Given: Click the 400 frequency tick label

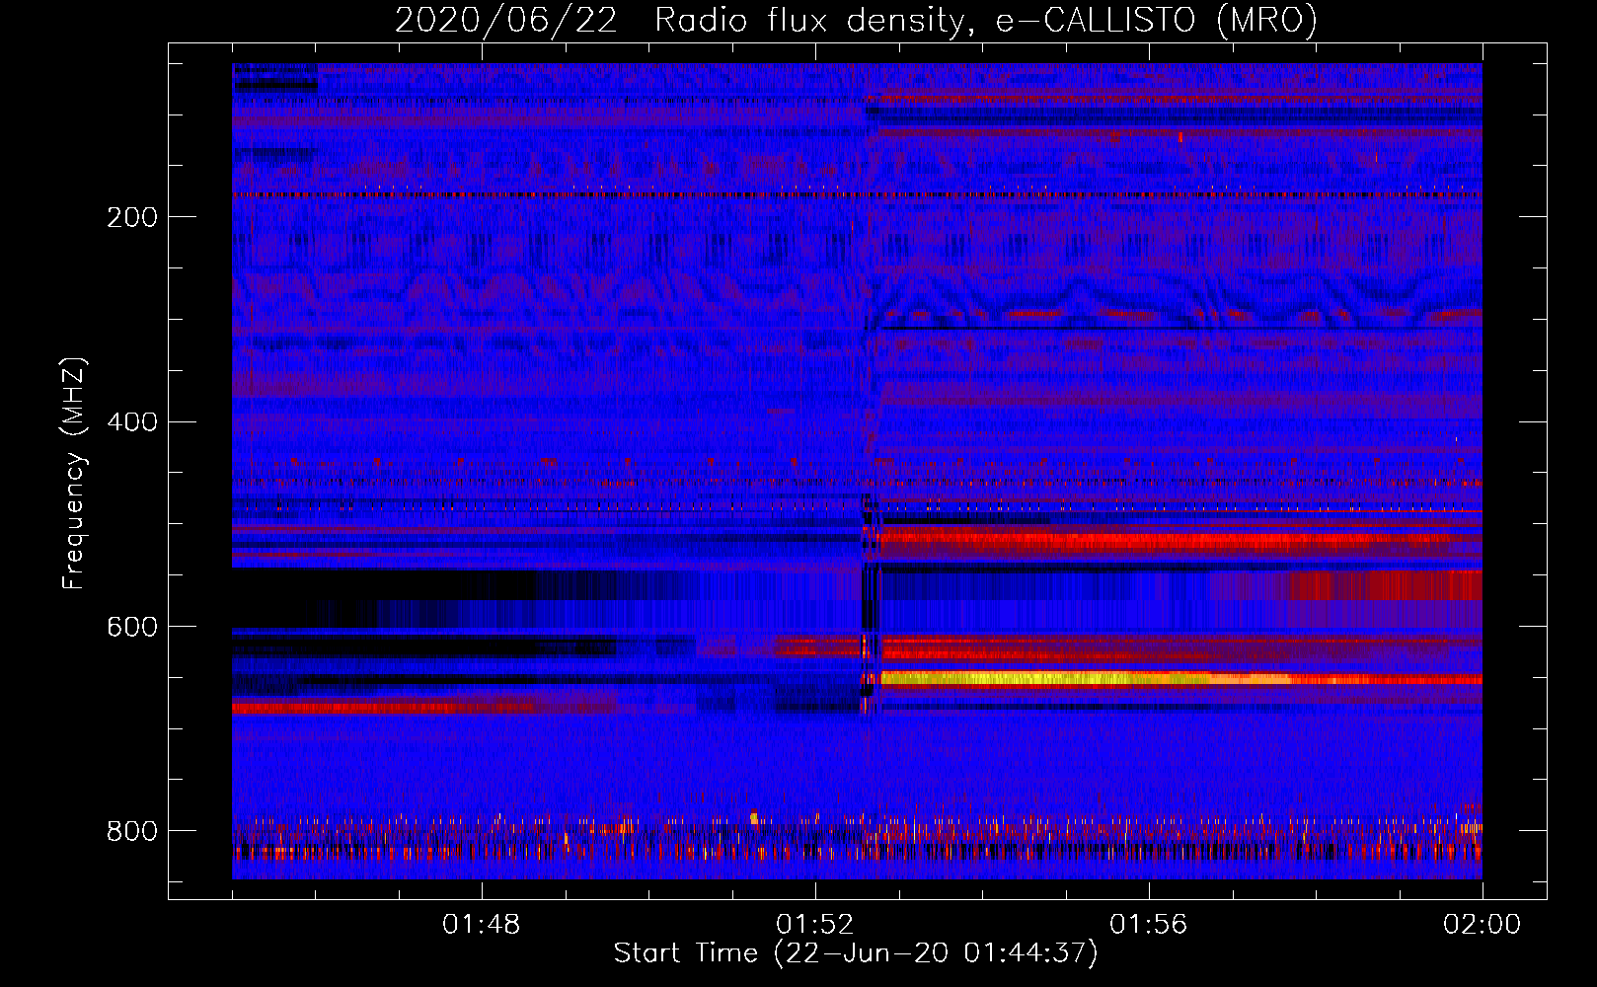Looking at the screenshot, I should coord(132,422).
